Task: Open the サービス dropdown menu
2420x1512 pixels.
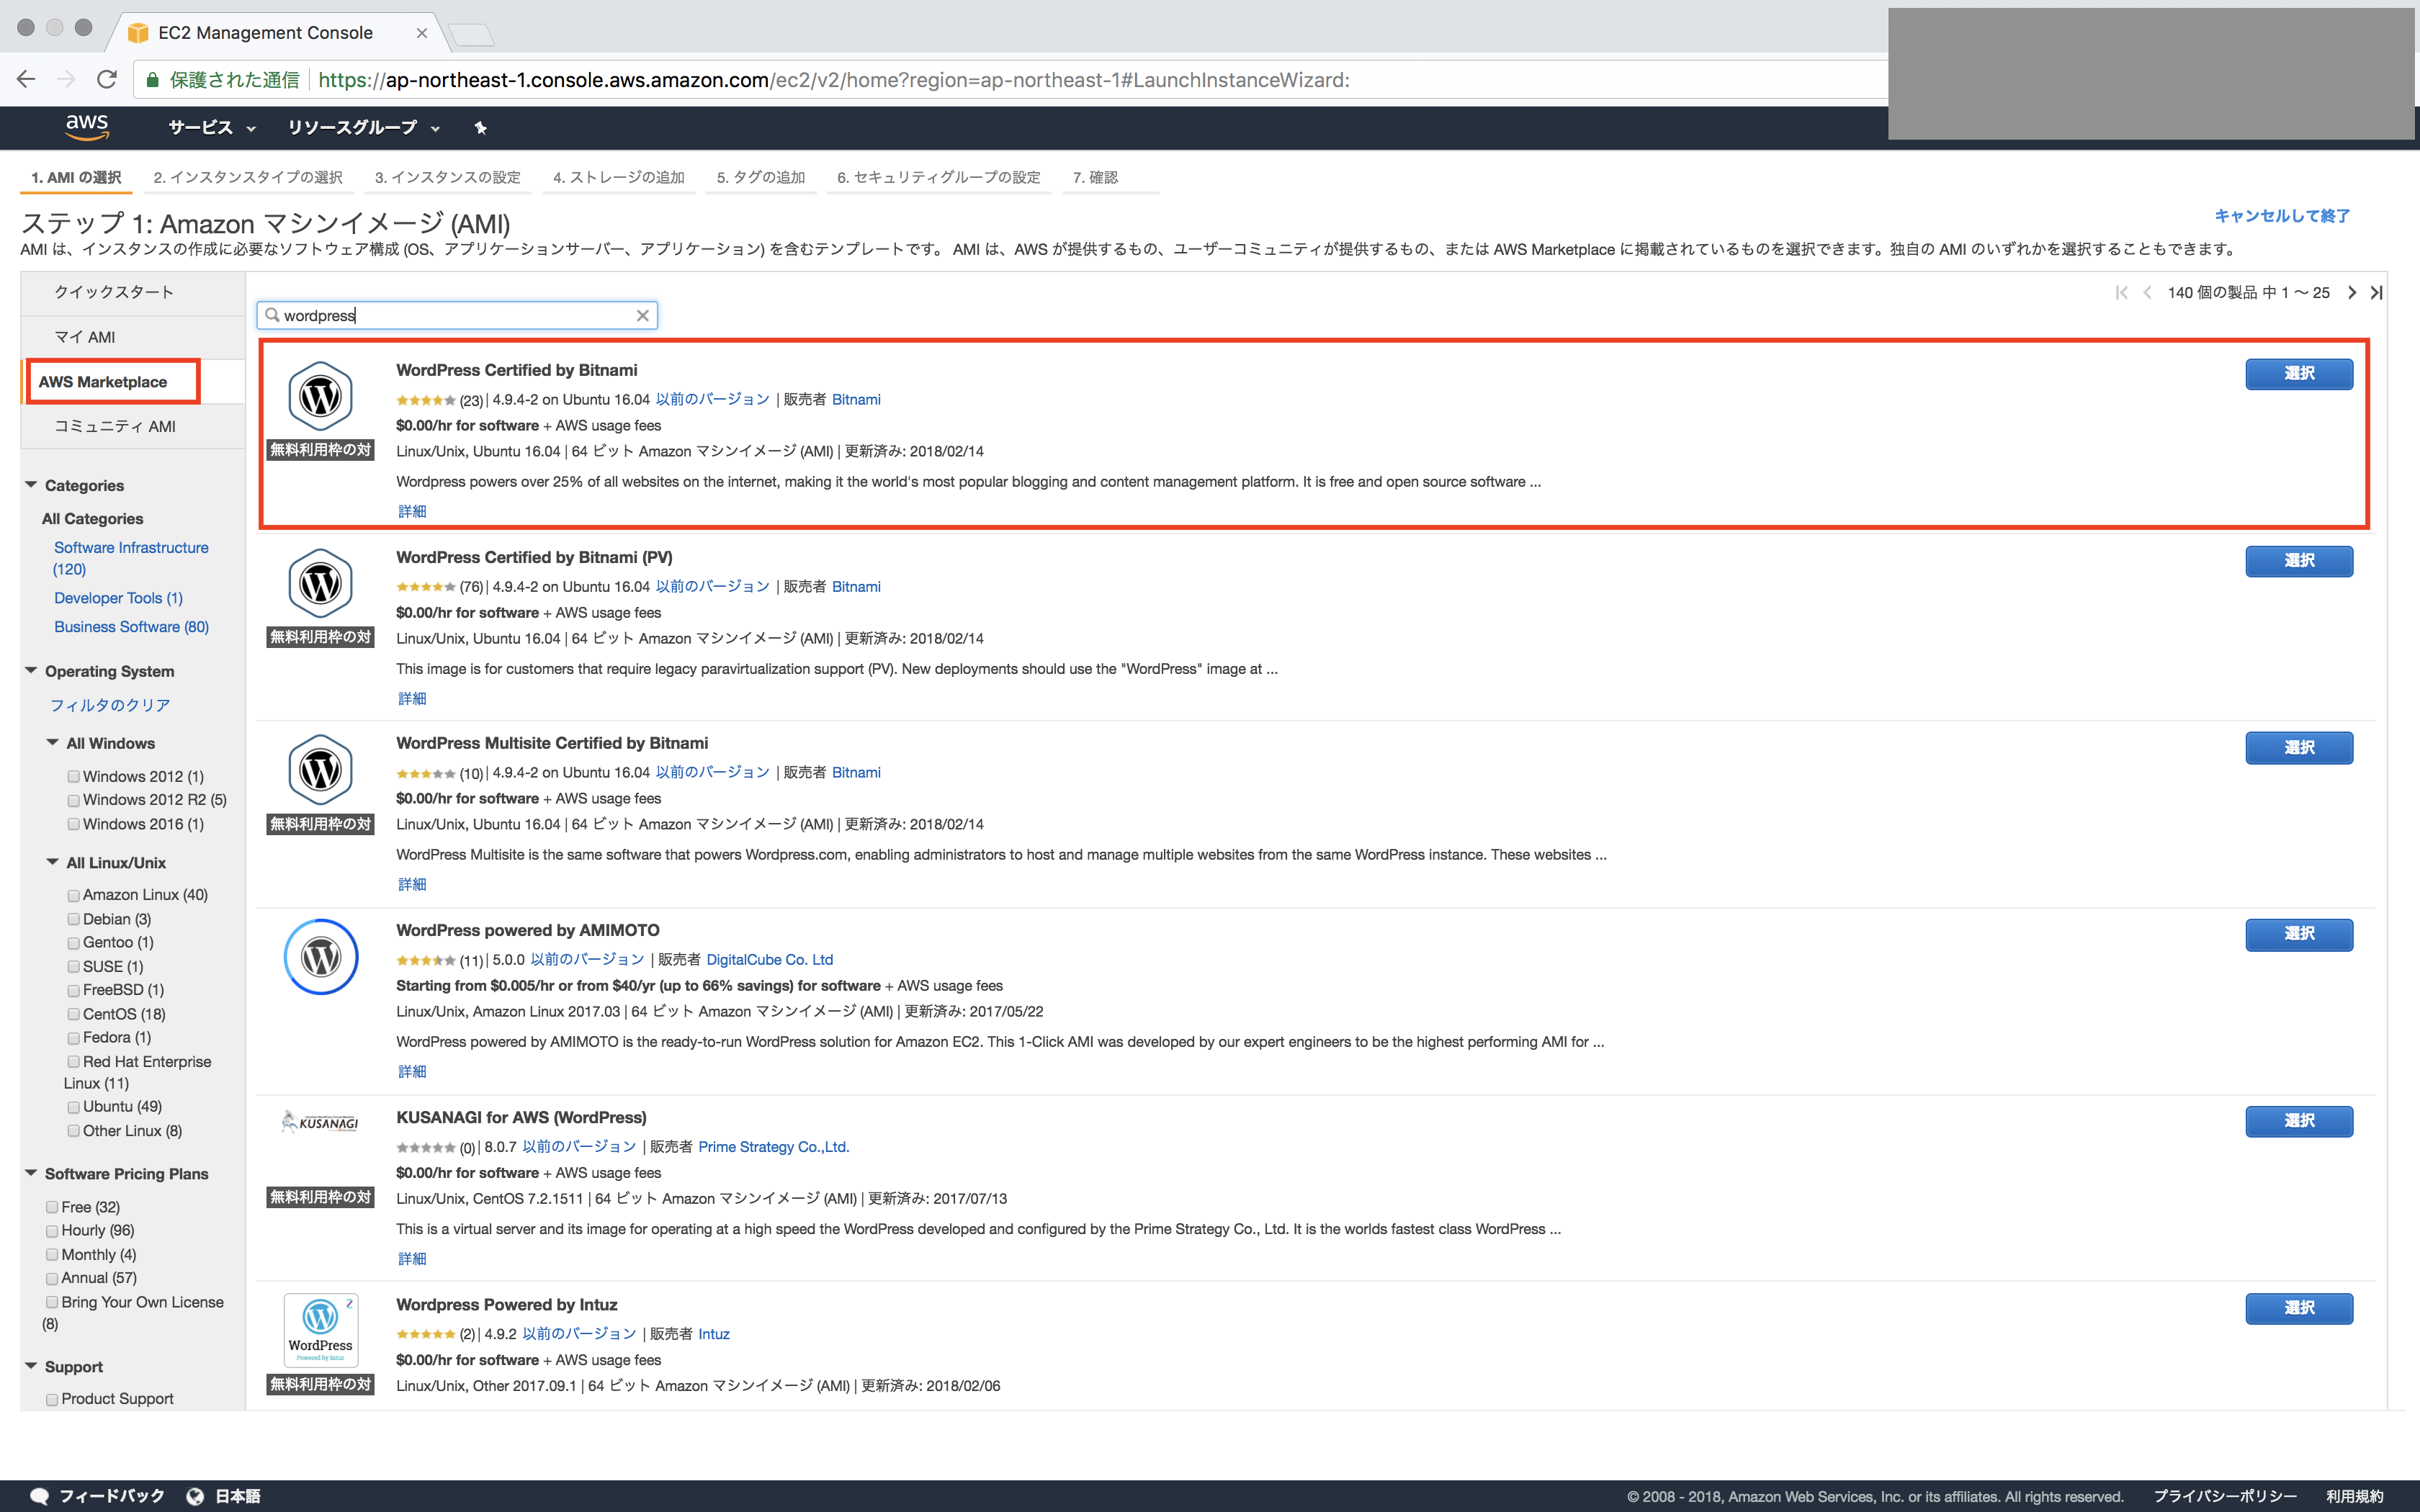Action: pos(212,128)
